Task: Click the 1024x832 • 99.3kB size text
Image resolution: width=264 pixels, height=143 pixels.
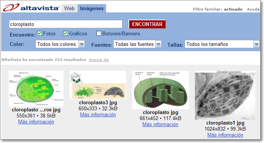Action: pyautogui.click(x=225, y=129)
